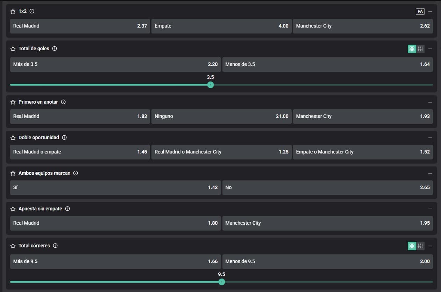Bet on Más de 3.5 goals
Viewport: 441px width, 292px height.
[x=115, y=65]
